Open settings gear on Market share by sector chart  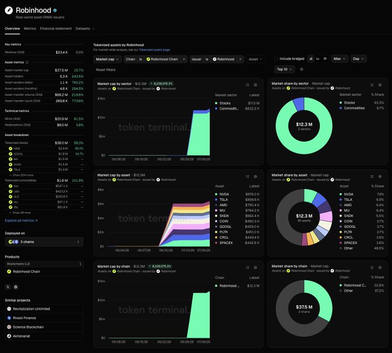coord(380,85)
